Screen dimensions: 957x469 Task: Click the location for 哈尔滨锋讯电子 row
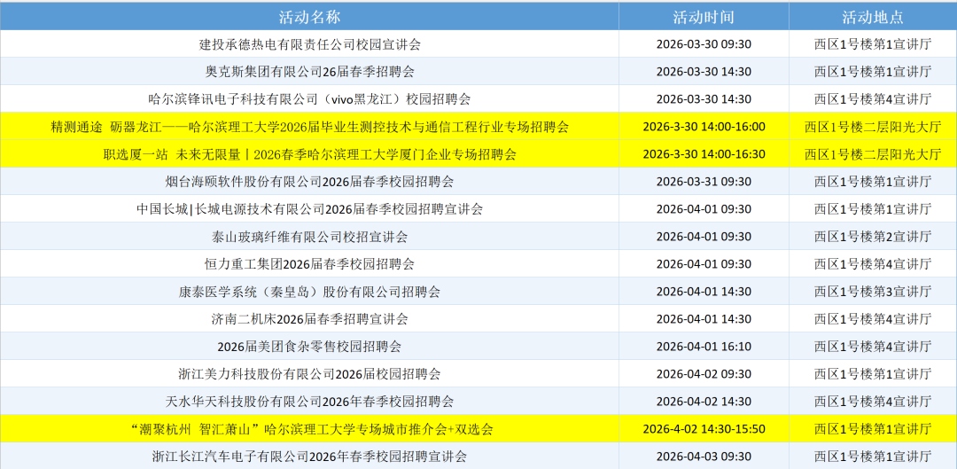[873, 99]
